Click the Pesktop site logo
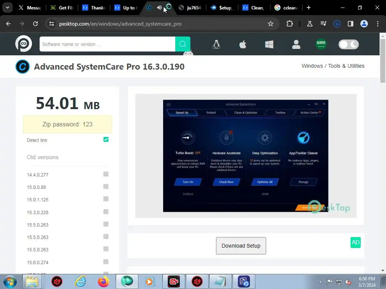 (x=24, y=44)
